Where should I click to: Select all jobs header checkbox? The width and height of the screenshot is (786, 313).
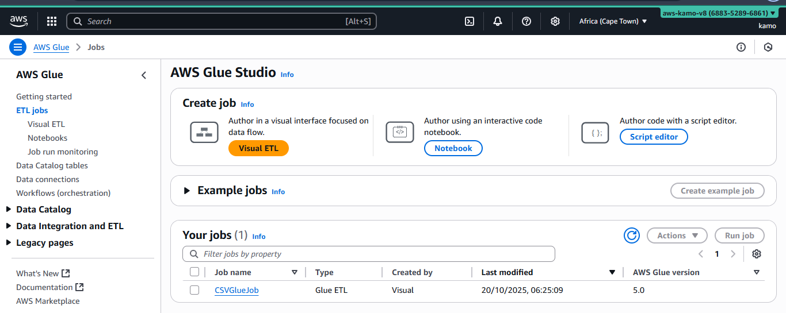pyautogui.click(x=194, y=272)
